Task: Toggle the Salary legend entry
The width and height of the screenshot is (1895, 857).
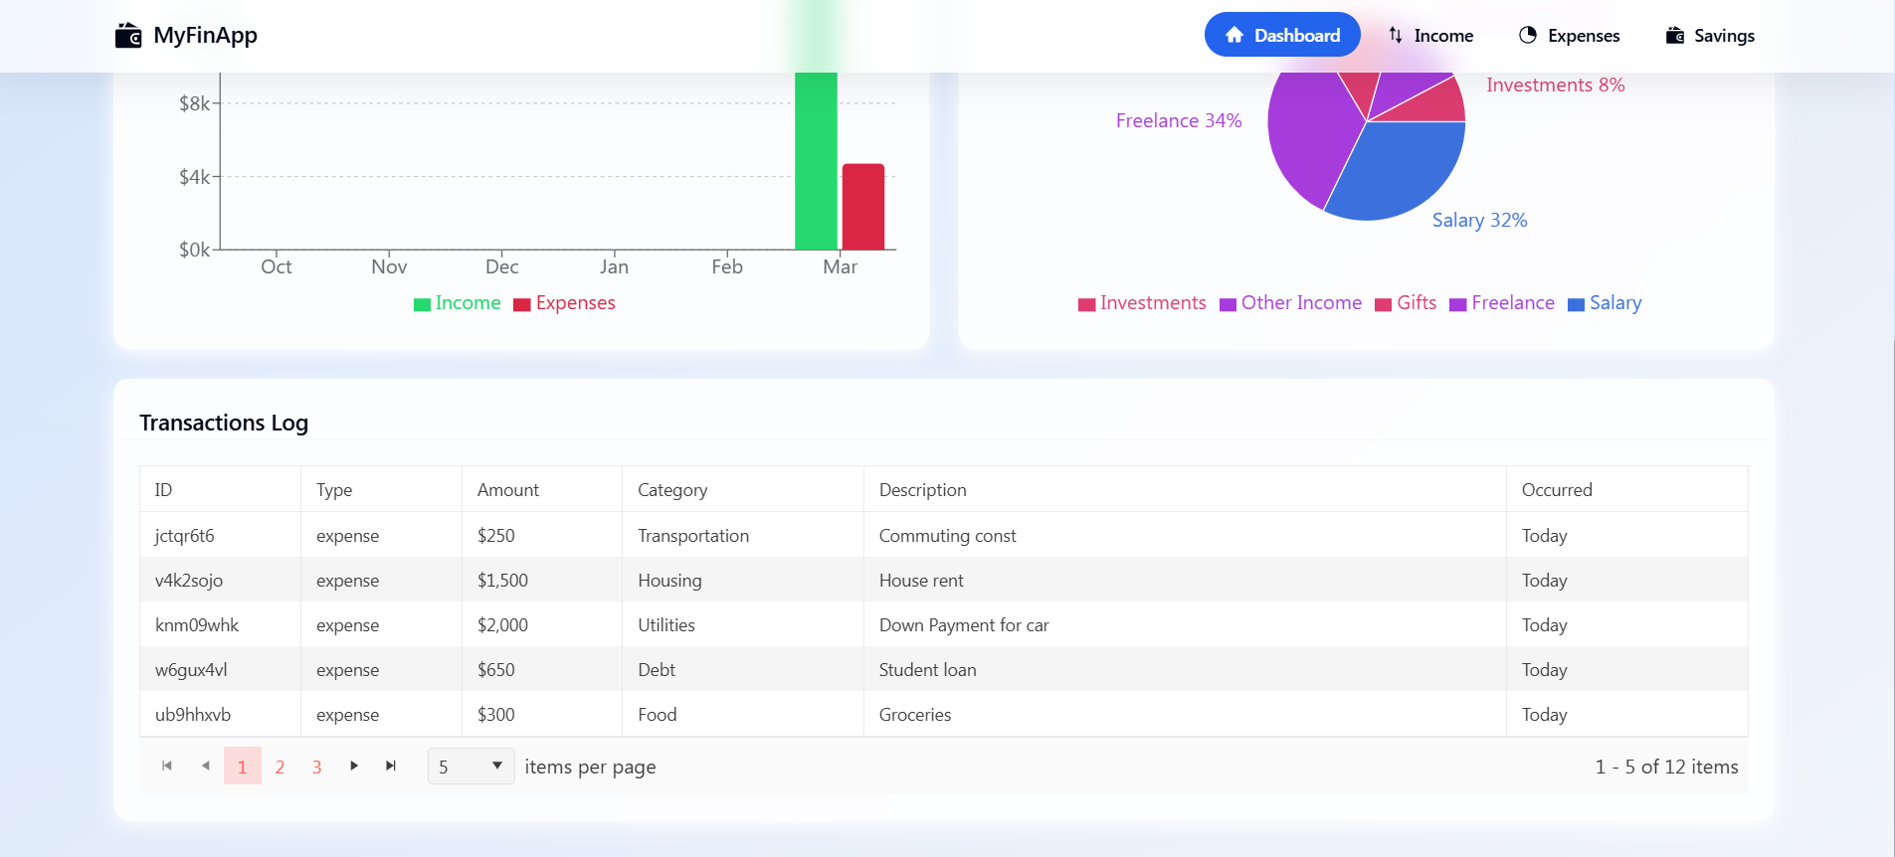Action: pyautogui.click(x=1605, y=303)
